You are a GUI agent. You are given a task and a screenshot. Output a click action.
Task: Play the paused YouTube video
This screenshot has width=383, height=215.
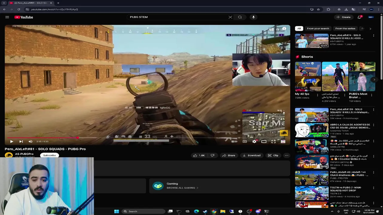[11, 142]
